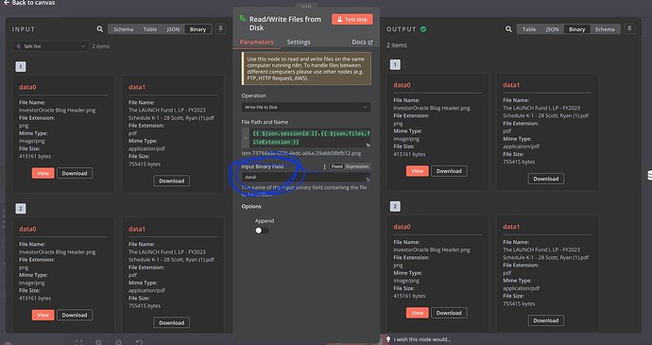The image size is (652, 345).
Task: Switch OUTPUT view to JSON
Action: pos(552,29)
